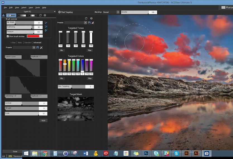Open Photoshop from the taskbar

tap(146, 153)
